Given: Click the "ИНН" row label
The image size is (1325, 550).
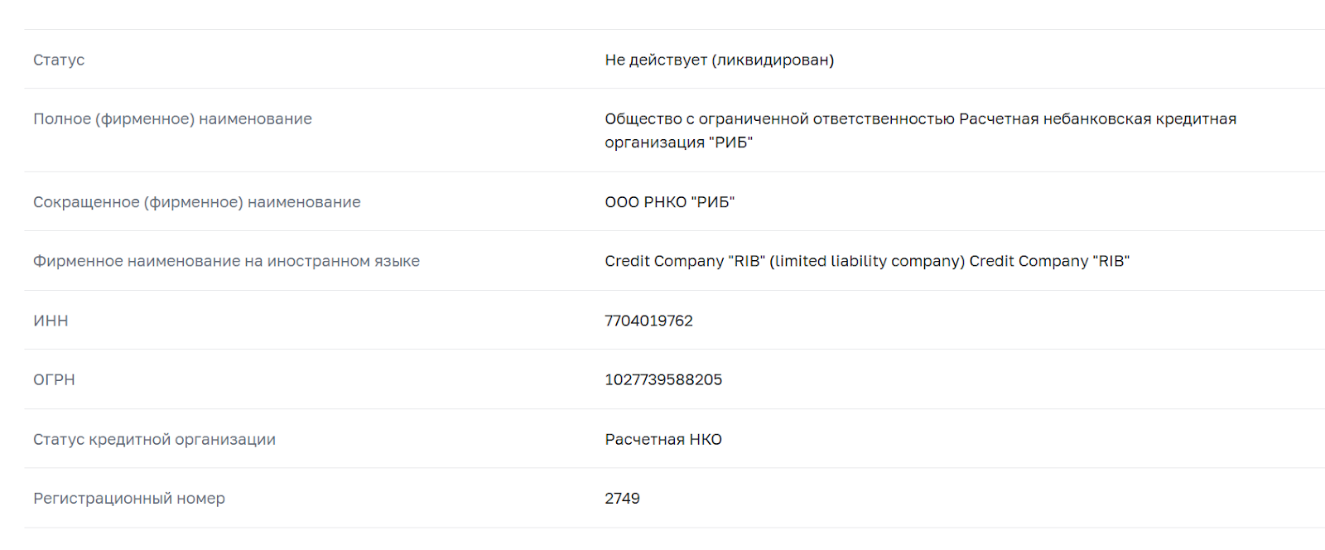Looking at the screenshot, I should [51, 321].
